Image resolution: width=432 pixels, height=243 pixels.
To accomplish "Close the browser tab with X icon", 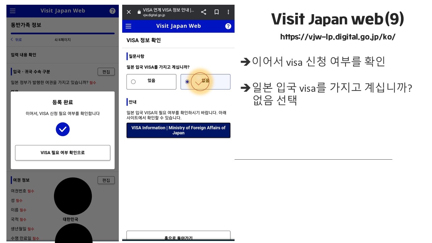I will [129, 12].
